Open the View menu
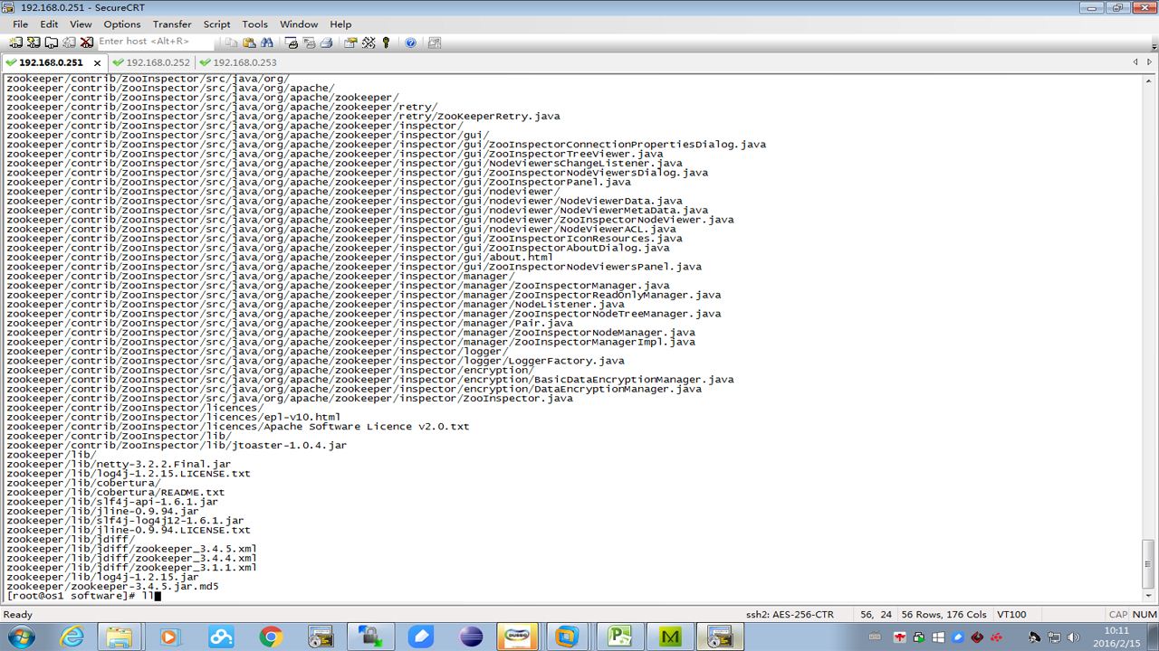1159x651 pixels. click(81, 24)
